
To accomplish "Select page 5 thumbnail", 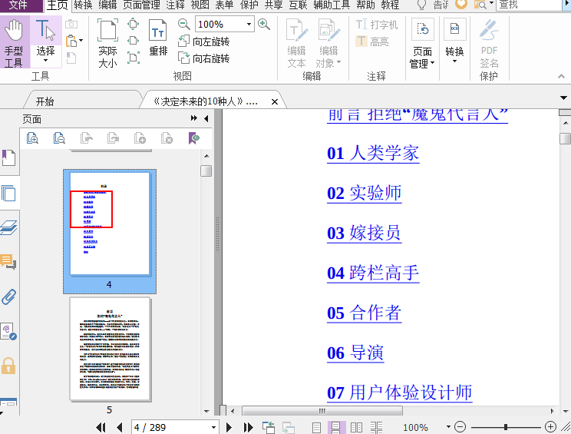I will 110,349.
